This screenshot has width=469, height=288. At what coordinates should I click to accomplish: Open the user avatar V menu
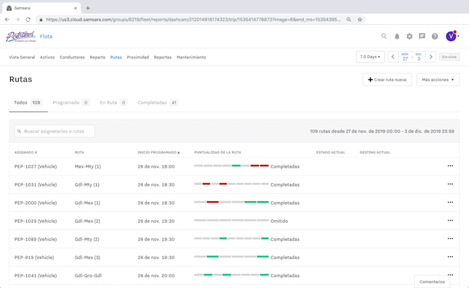point(451,36)
